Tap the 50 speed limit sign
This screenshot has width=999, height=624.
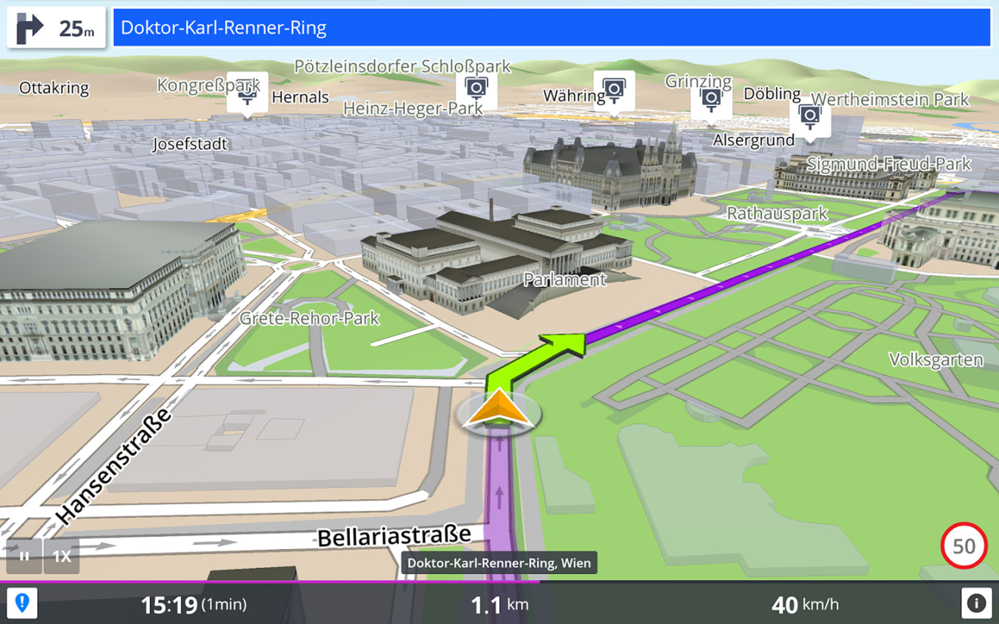click(x=964, y=546)
